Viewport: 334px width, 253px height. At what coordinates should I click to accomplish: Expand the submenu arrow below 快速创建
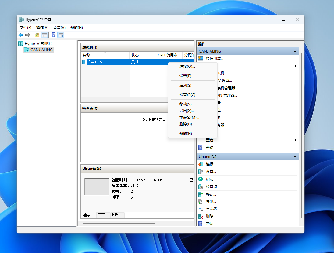(x=295, y=66)
